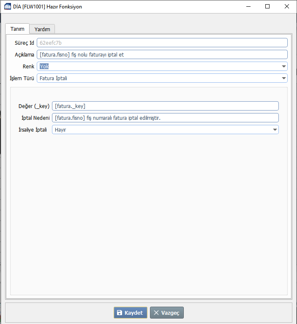Open the İşlem Türü combo box

point(162,78)
